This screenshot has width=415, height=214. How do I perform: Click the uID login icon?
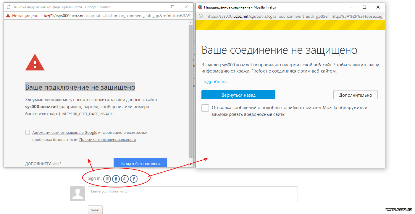pos(107,179)
